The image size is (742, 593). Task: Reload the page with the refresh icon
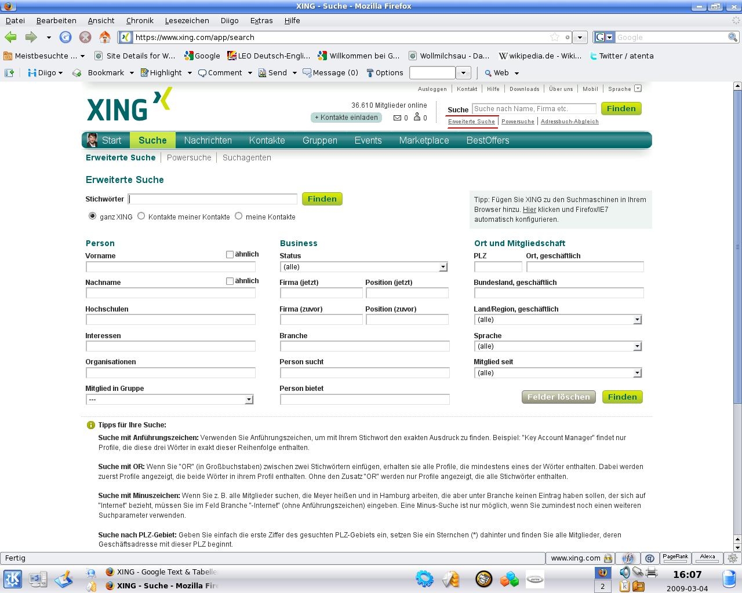[x=66, y=37]
